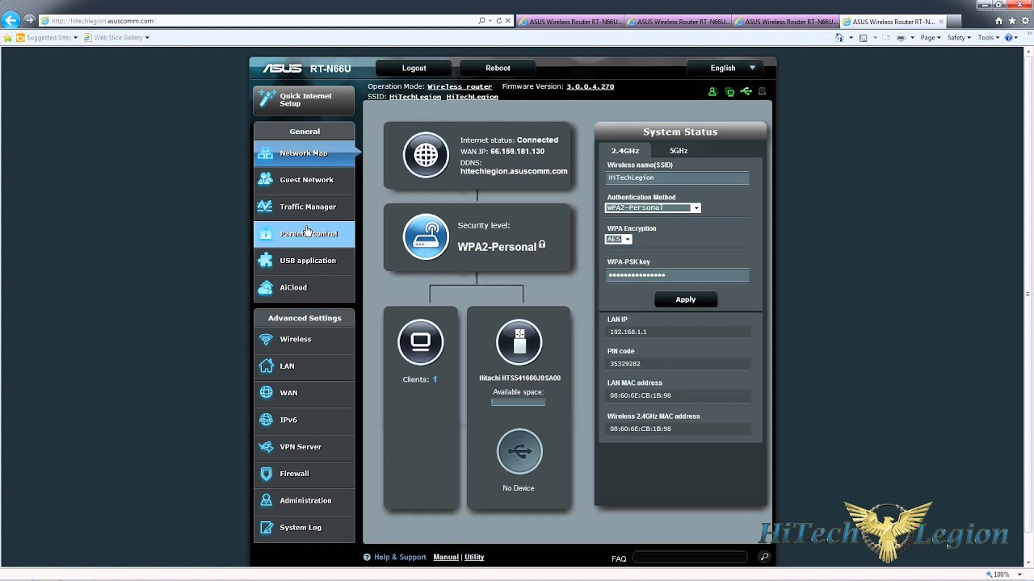Screen dimensions: 1034x581
Task: Open the Suggested Sites favorites dropdown
Action: point(48,38)
